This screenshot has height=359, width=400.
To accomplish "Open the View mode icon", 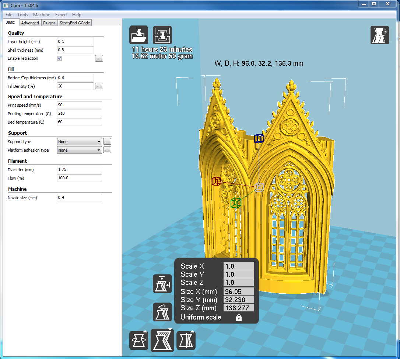I will (380, 35).
